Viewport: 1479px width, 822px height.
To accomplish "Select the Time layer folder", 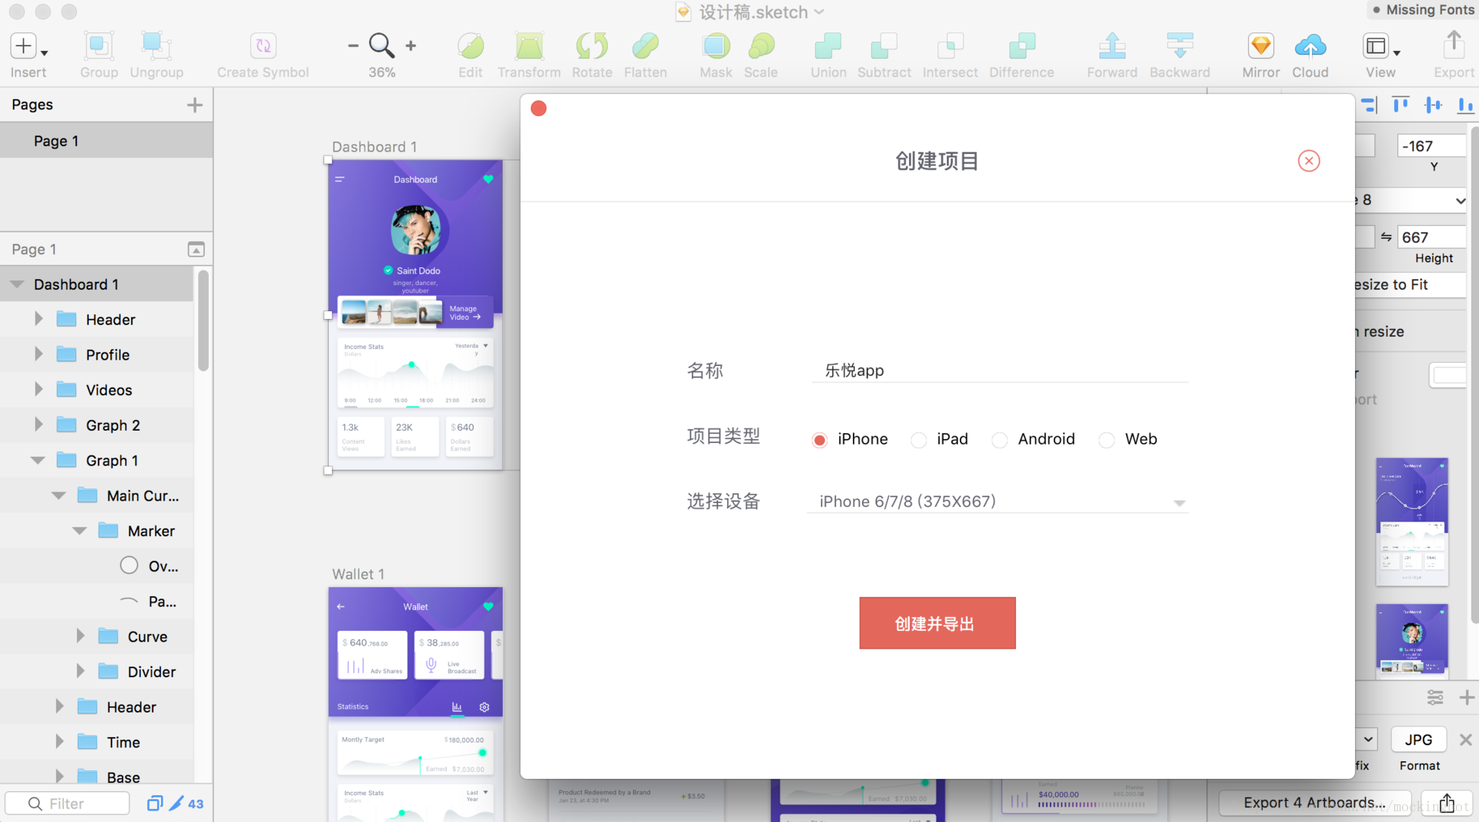I will point(97,742).
